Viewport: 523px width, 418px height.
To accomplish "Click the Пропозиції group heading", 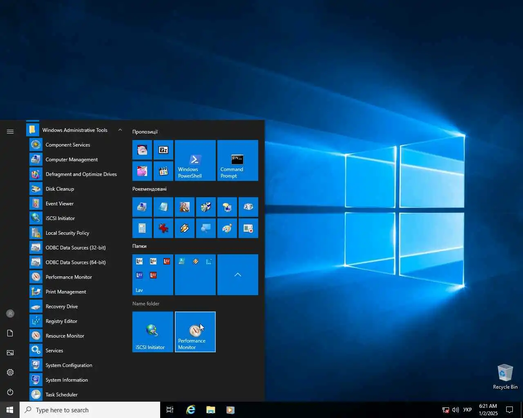I will coord(145,132).
